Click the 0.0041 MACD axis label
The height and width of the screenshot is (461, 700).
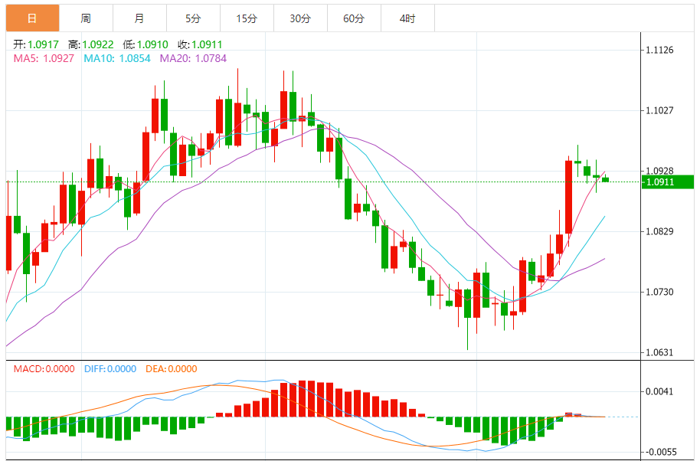coord(660,392)
